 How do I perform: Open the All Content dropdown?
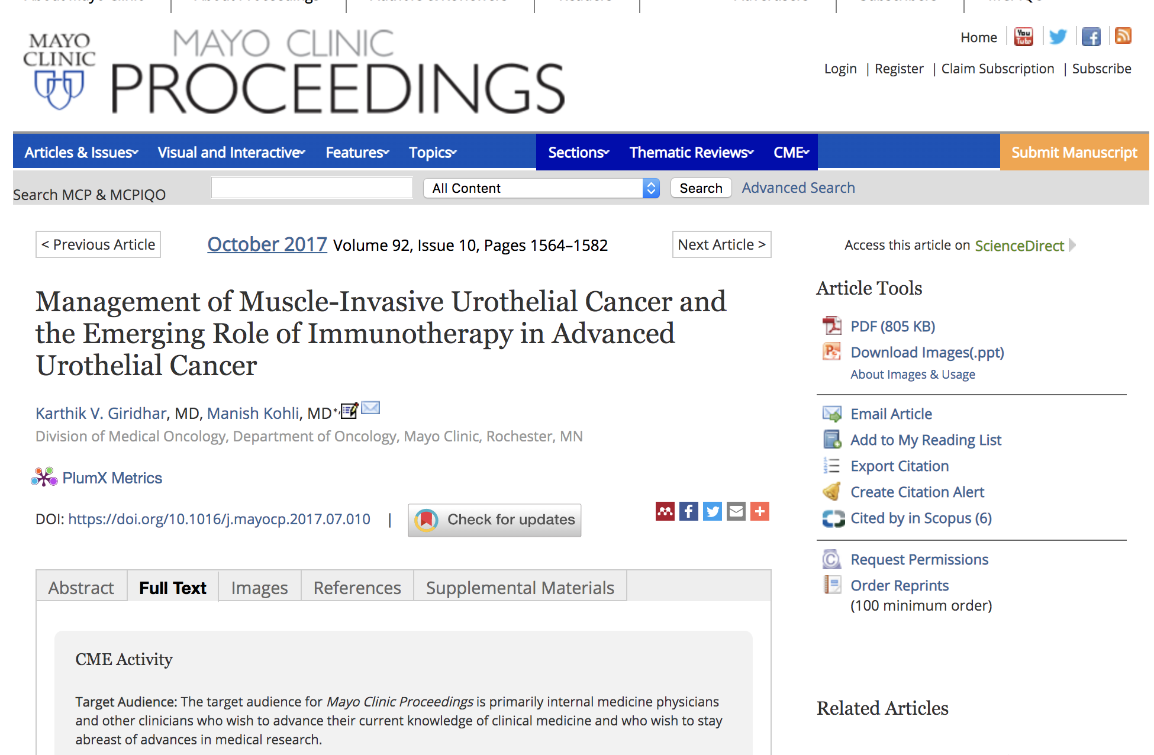[x=541, y=188]
